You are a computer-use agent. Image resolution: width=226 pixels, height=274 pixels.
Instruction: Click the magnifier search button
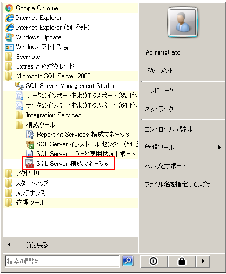pyautogui.click(x=128, y=260)
